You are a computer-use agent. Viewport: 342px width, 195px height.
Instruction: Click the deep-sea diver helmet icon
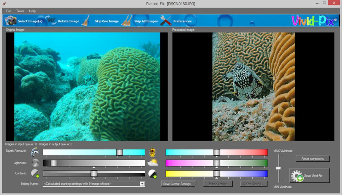coord(153,152)
